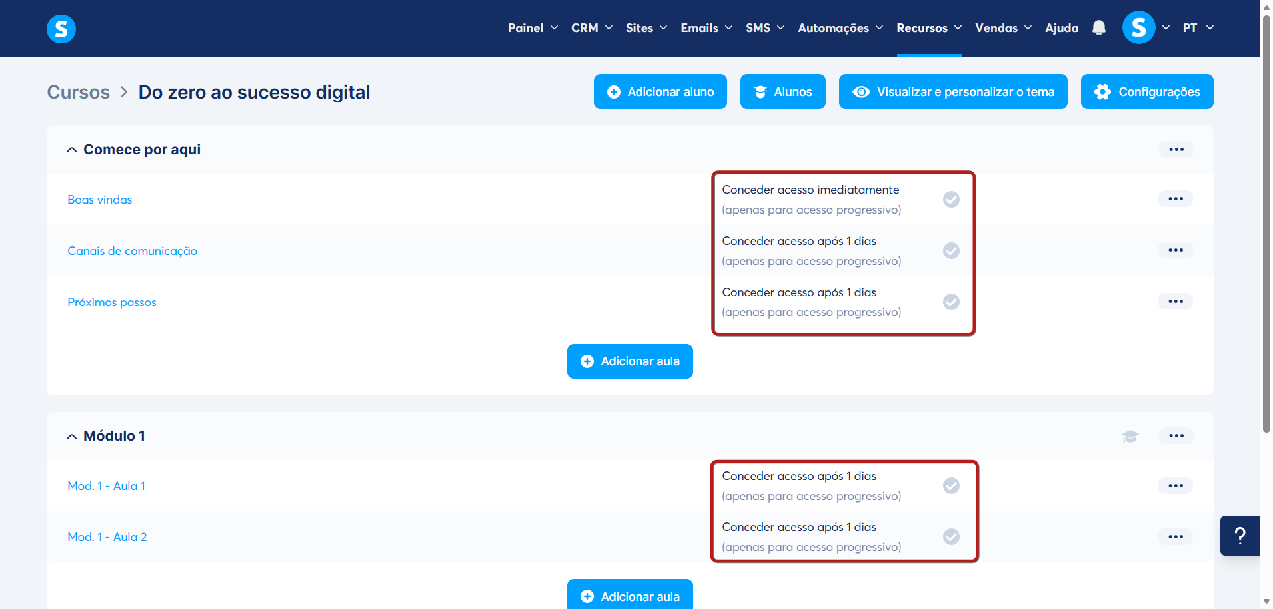Open the Canais de comunicação lesson

[x=133, y=251]
